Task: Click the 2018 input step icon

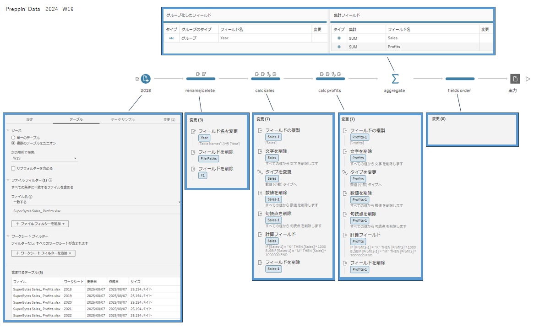Action: (146, 78)
